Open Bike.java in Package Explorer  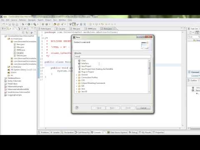tap(20, 47)
